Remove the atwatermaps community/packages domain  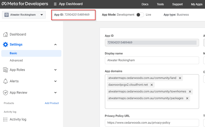pos(187,98)
